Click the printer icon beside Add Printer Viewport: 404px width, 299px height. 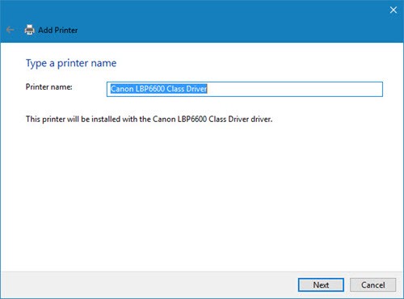coord(29,30)
